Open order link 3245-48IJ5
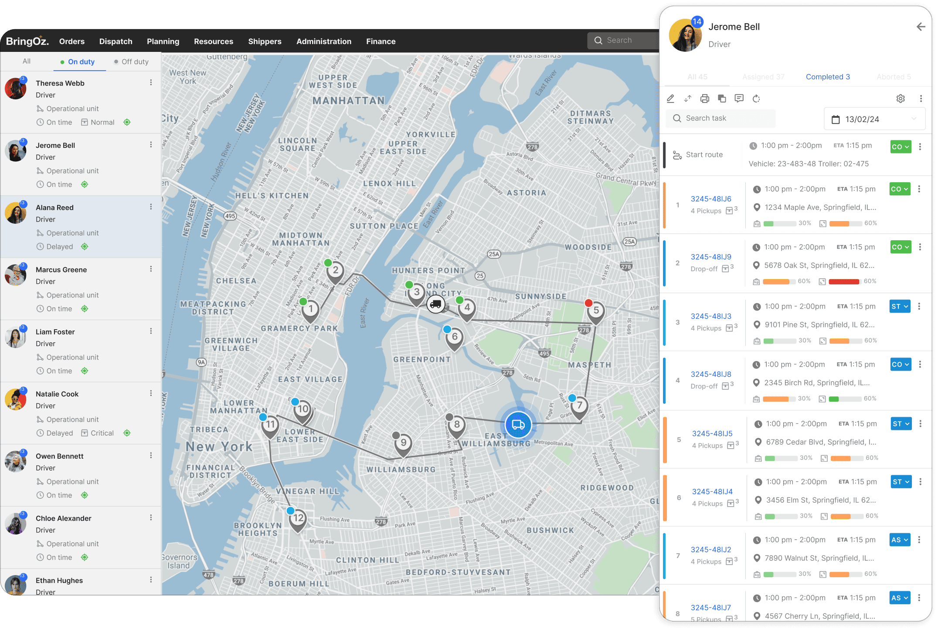Image resolution: width=938 pixels, height=630 pixels. pos(712,433)
